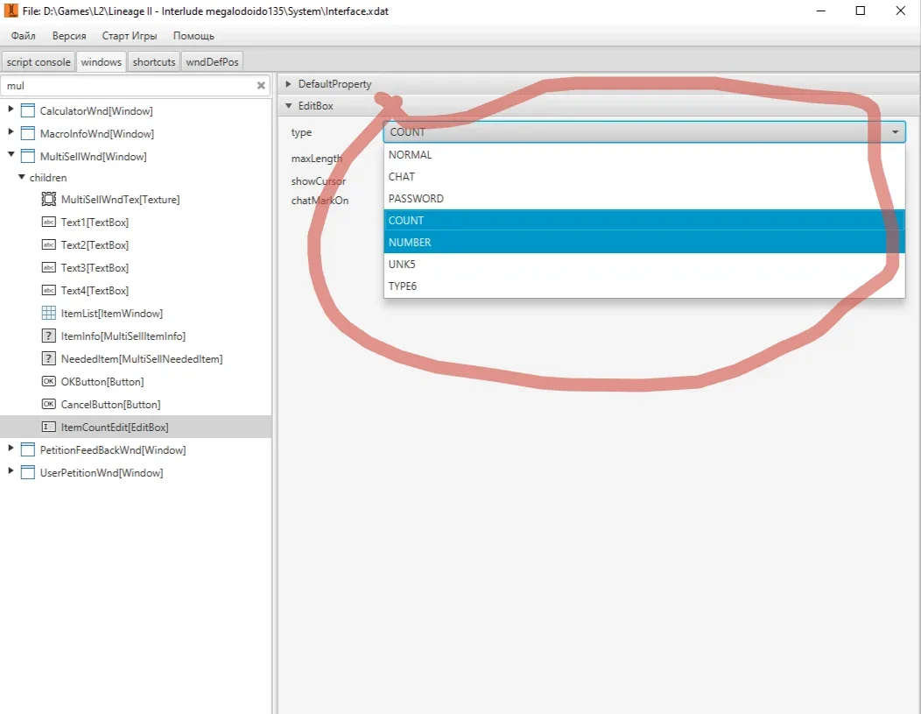Open the Файл menu
This screenshot has height=714, width=921.
pyautogui.click(x=24, y=36)
